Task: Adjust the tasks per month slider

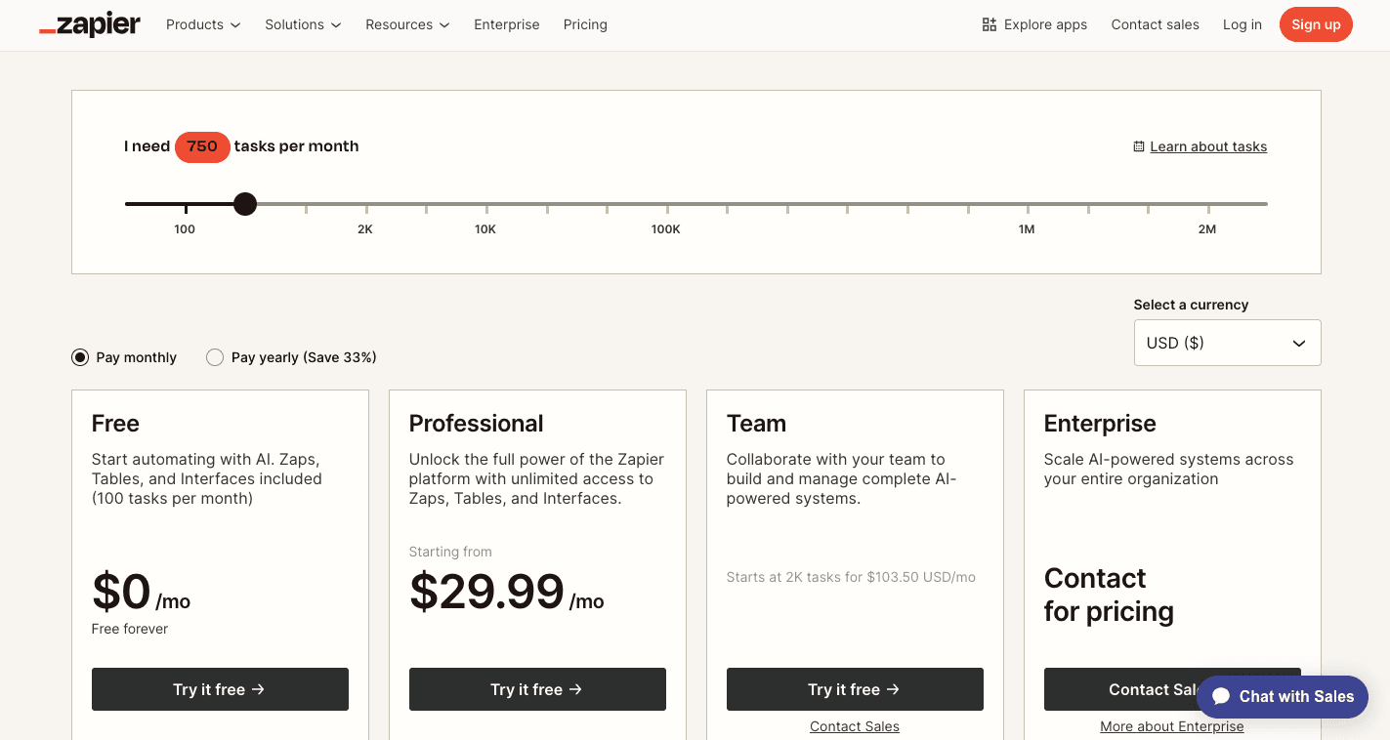Action: coord(244,204)
